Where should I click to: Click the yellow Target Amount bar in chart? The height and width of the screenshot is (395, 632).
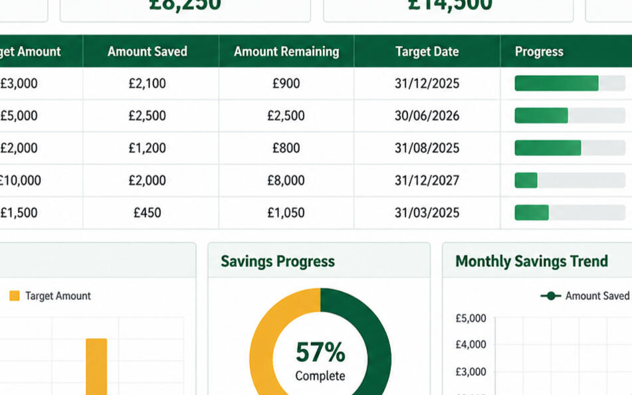[x=96, y=366]
